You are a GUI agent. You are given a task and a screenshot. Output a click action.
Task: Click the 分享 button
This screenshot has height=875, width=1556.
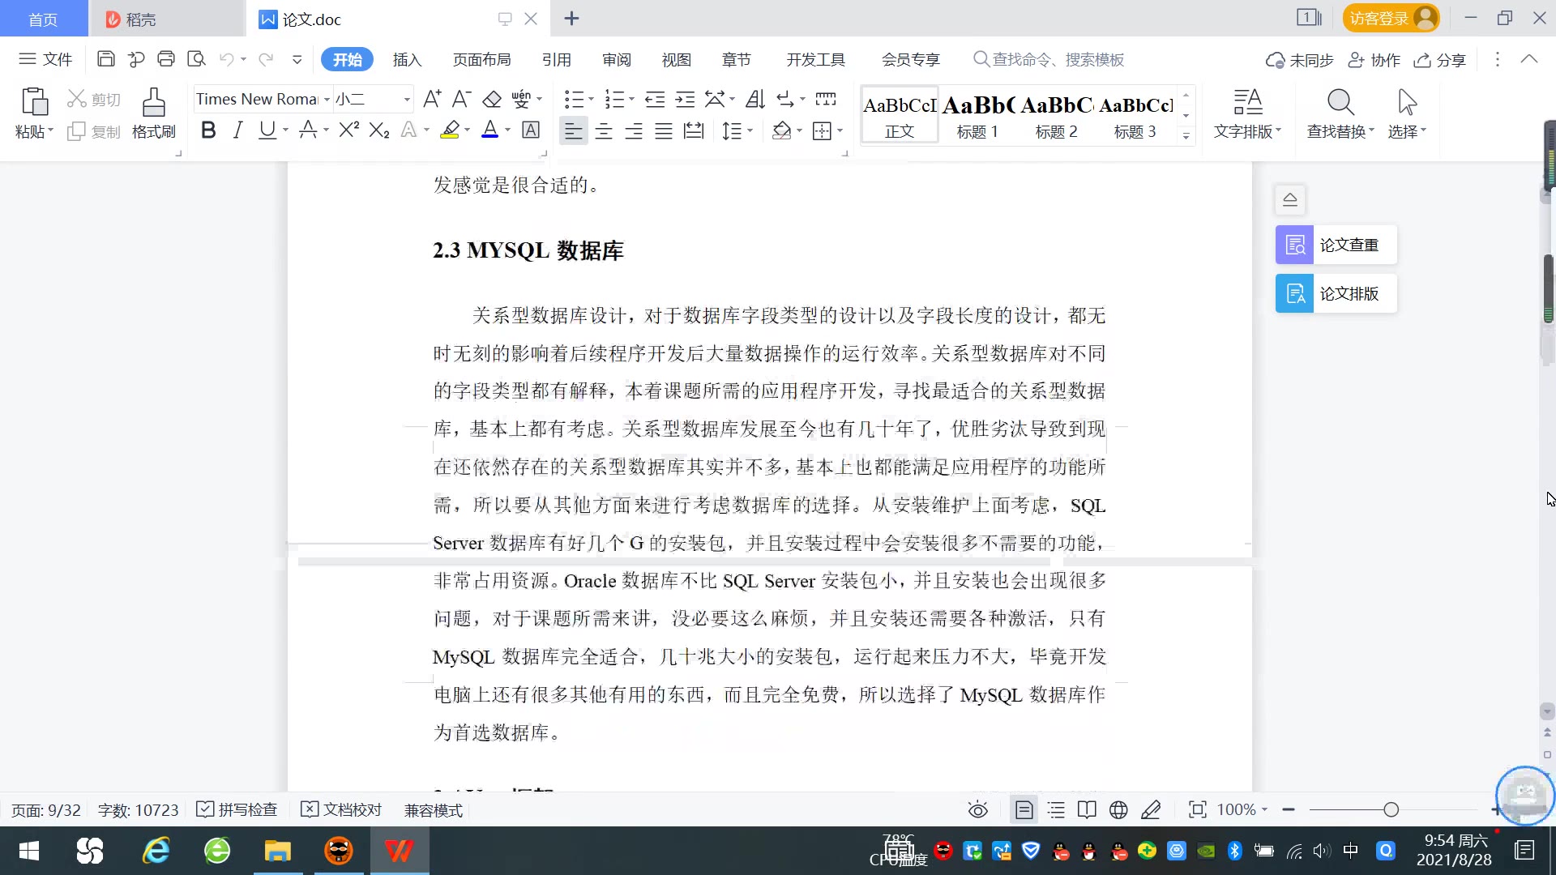point(1440,60)
